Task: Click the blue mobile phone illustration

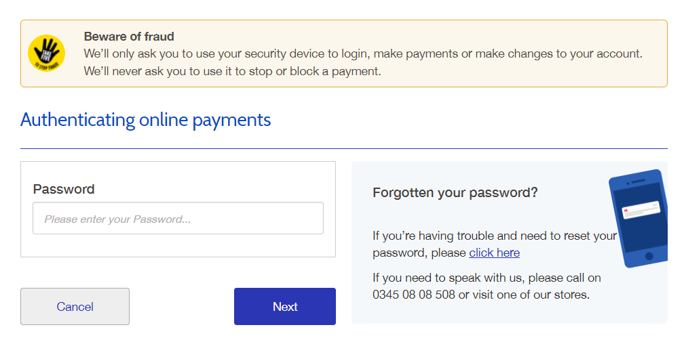Action: pos(638,237)
